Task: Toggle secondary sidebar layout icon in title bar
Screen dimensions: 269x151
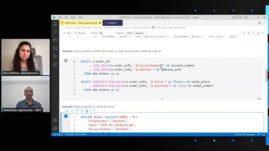Action: [x=241, y=17]
